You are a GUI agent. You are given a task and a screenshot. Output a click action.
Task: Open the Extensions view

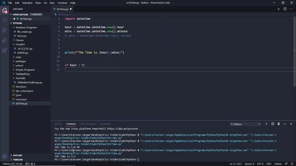[5, 50]
